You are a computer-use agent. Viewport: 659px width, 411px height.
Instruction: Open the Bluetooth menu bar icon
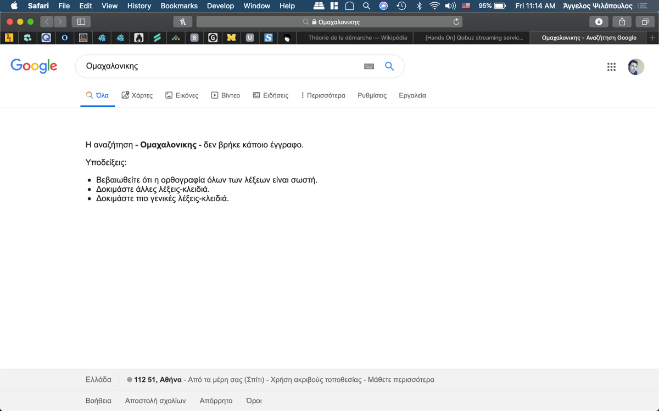coord(420,6)
